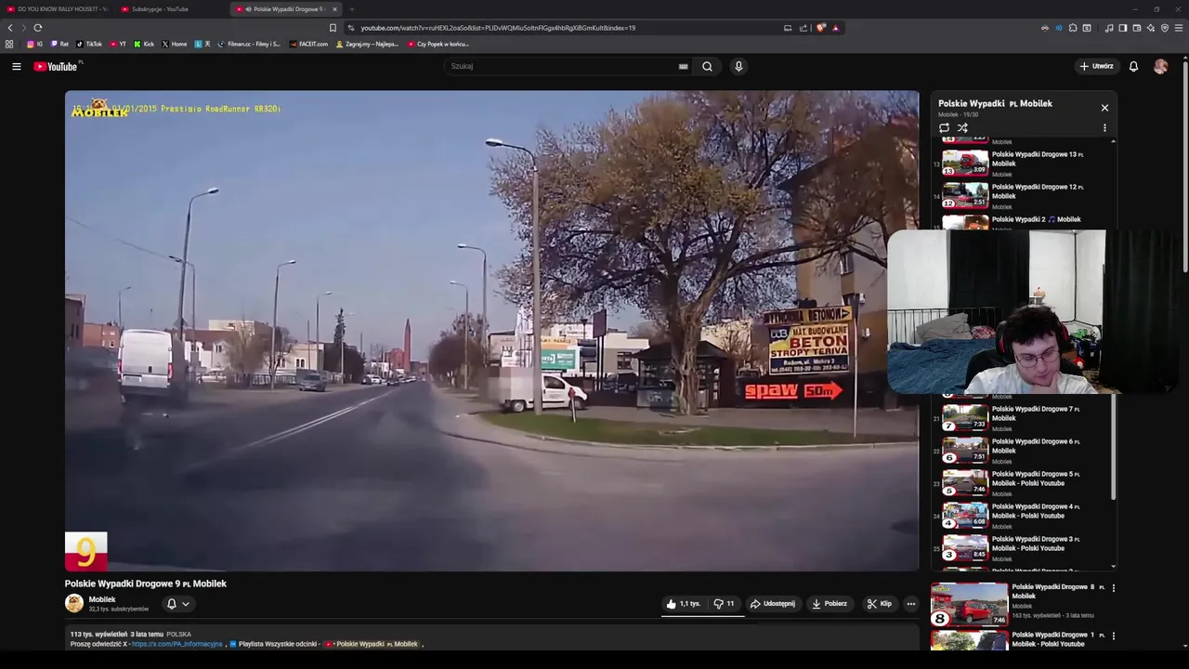The width and height of the screenshot is (1189, 669).
Task: Go back in browser history
Action: 10,28
